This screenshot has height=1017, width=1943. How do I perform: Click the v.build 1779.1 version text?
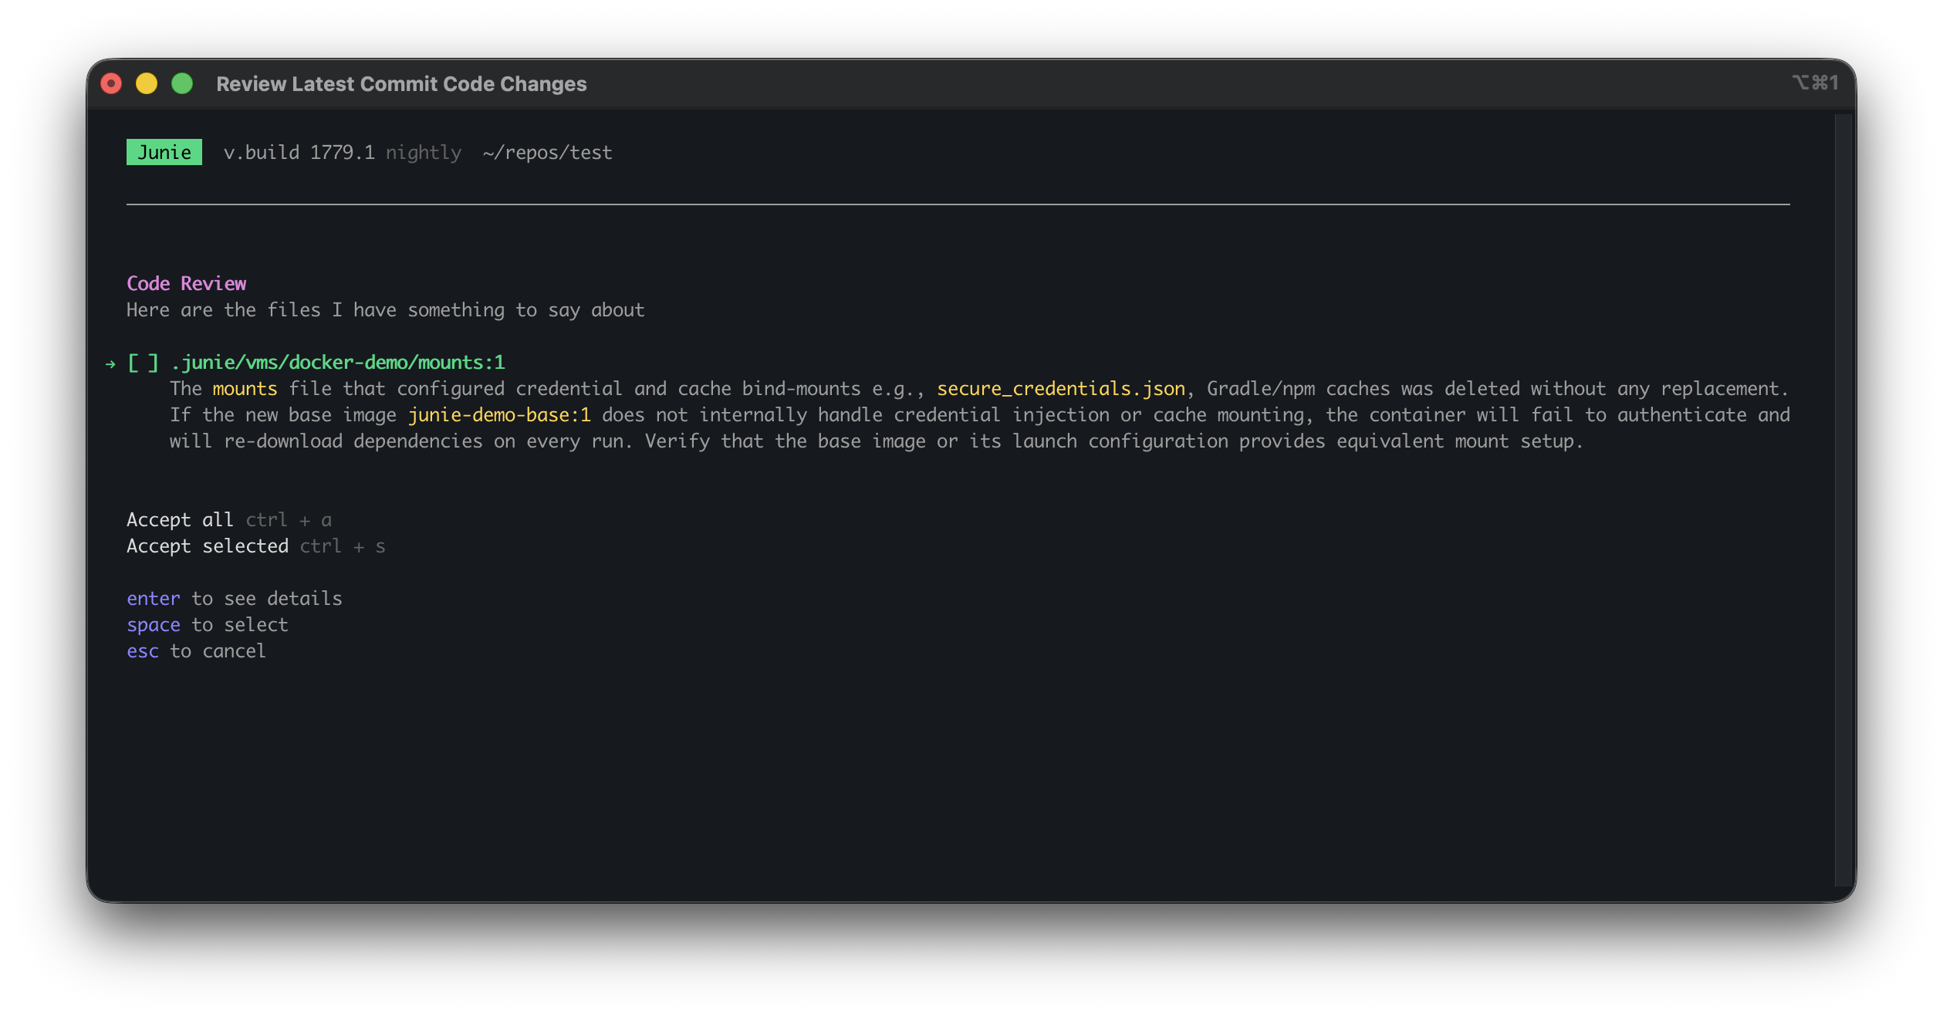click(299, 153)
